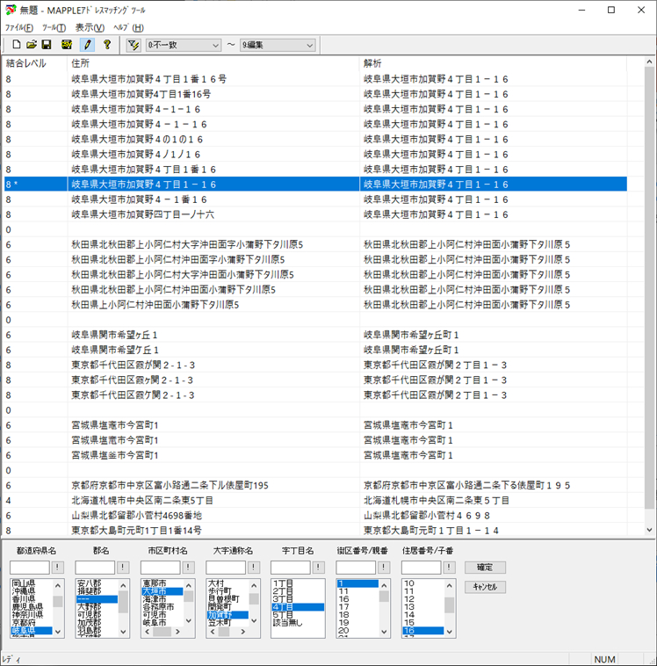Image resolution: width=657 pixels, height=666 pixels.
Task: Click the yellow question mark help icon
Action: (x=106, y=45)
